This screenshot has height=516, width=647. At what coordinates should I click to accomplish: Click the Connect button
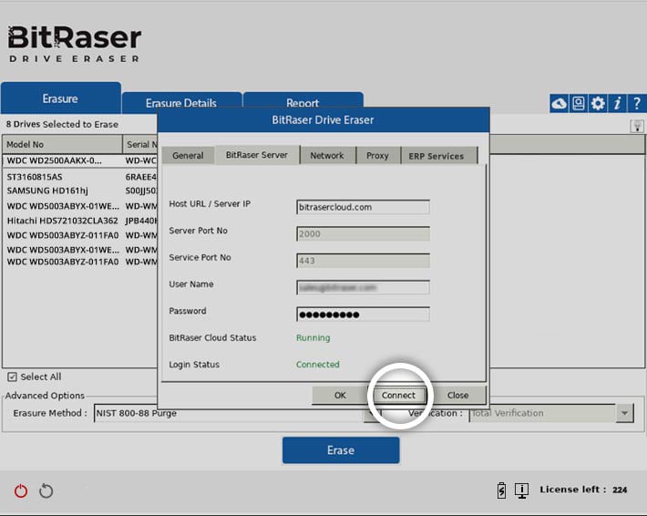click(x=398, y=395)
